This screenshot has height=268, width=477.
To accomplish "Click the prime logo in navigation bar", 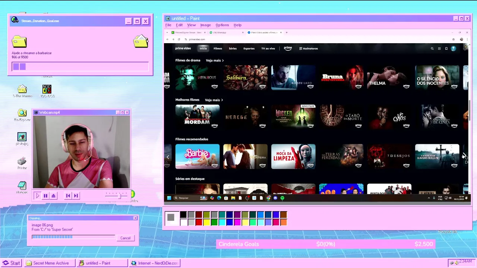I will 288,48.
